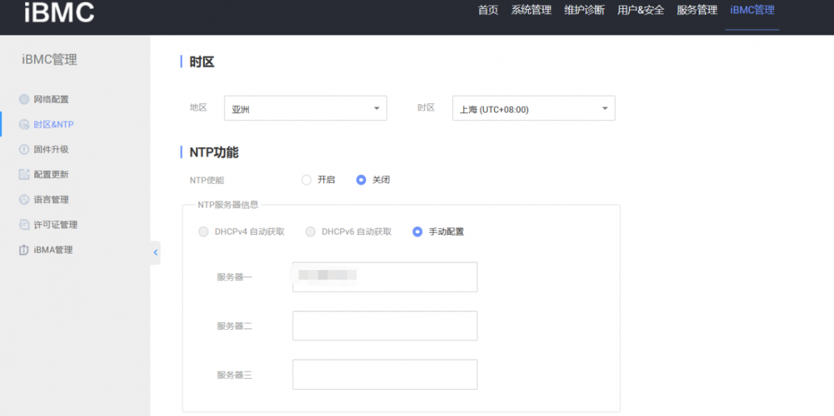This screenshot has height=416, width=834.
Task: Open the 时区 dropdown showing 上海 (UTC+08:00)
Action: point(533,108)
